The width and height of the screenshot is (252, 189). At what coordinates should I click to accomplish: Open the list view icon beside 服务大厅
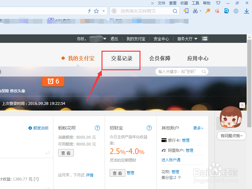coord(205,38)
